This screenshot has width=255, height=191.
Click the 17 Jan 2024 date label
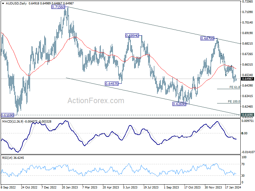233,187
